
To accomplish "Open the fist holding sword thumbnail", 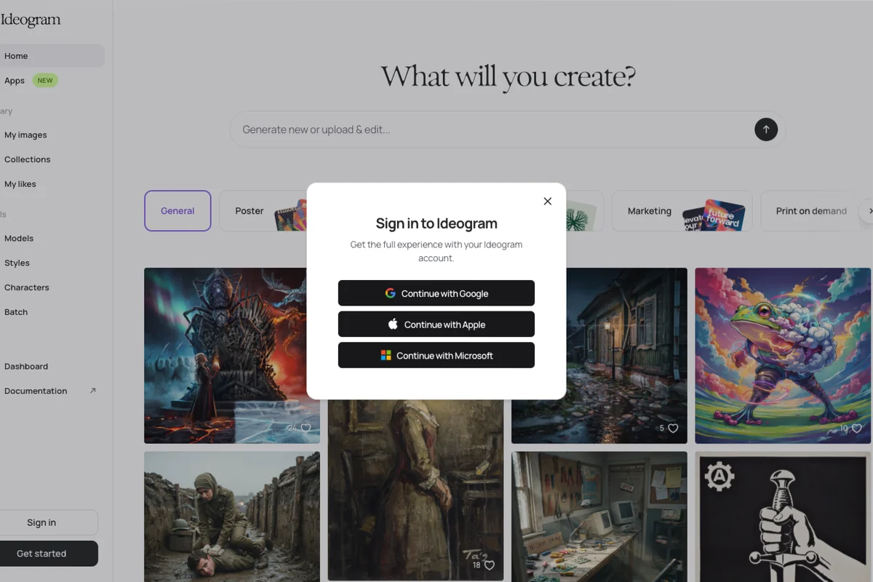I will click(783, 517).
